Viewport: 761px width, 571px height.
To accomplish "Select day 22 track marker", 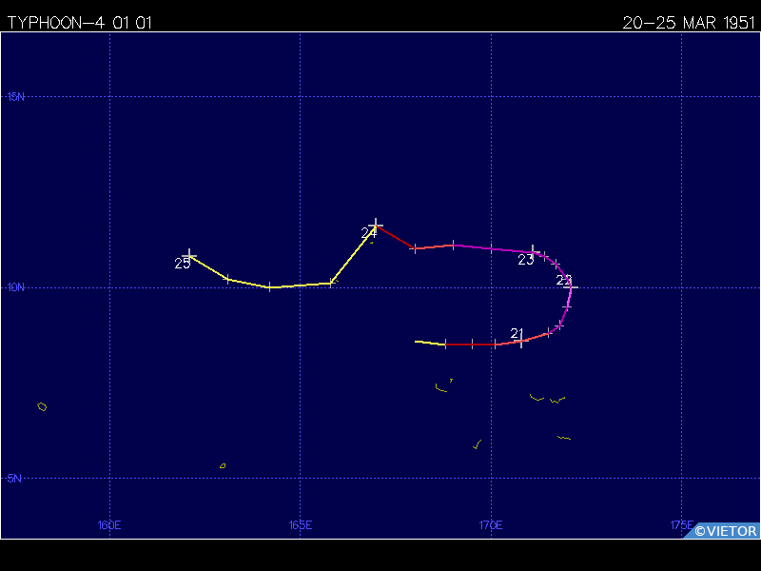I will pos(571,287).
